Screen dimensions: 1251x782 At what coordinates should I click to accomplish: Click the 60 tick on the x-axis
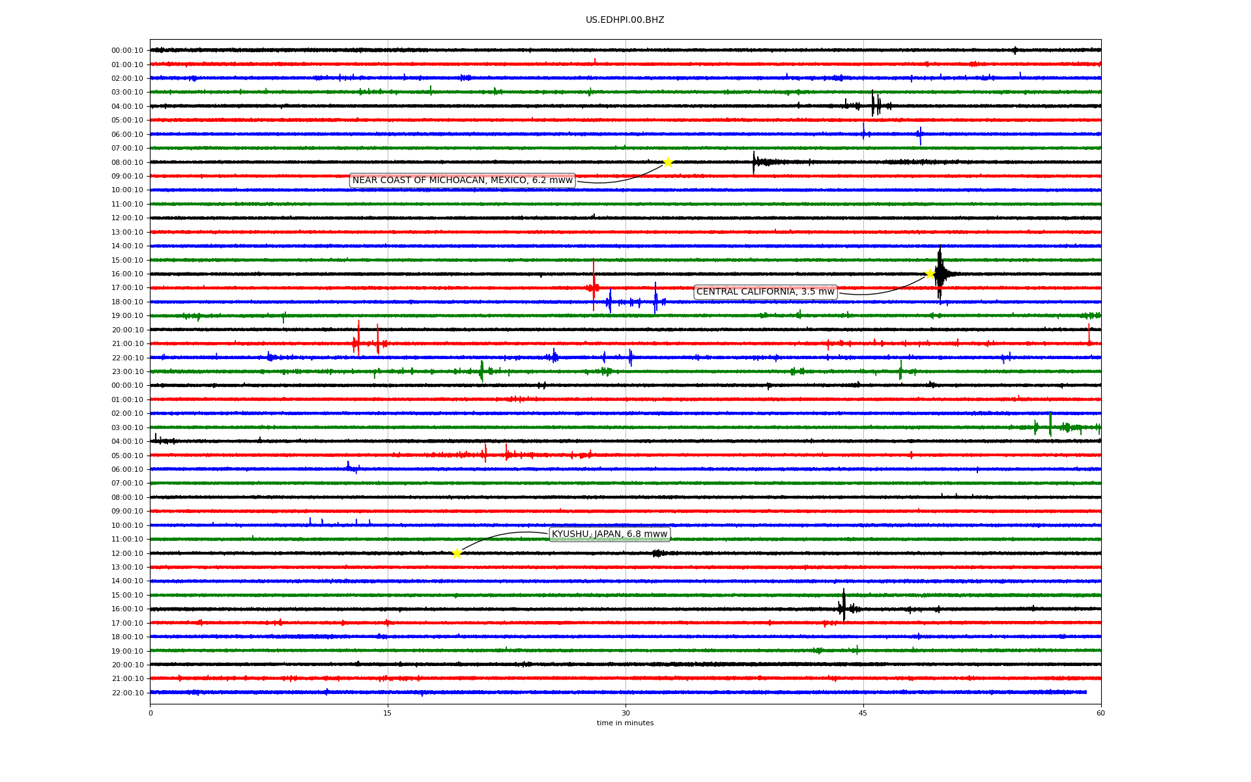point(1100,713)
